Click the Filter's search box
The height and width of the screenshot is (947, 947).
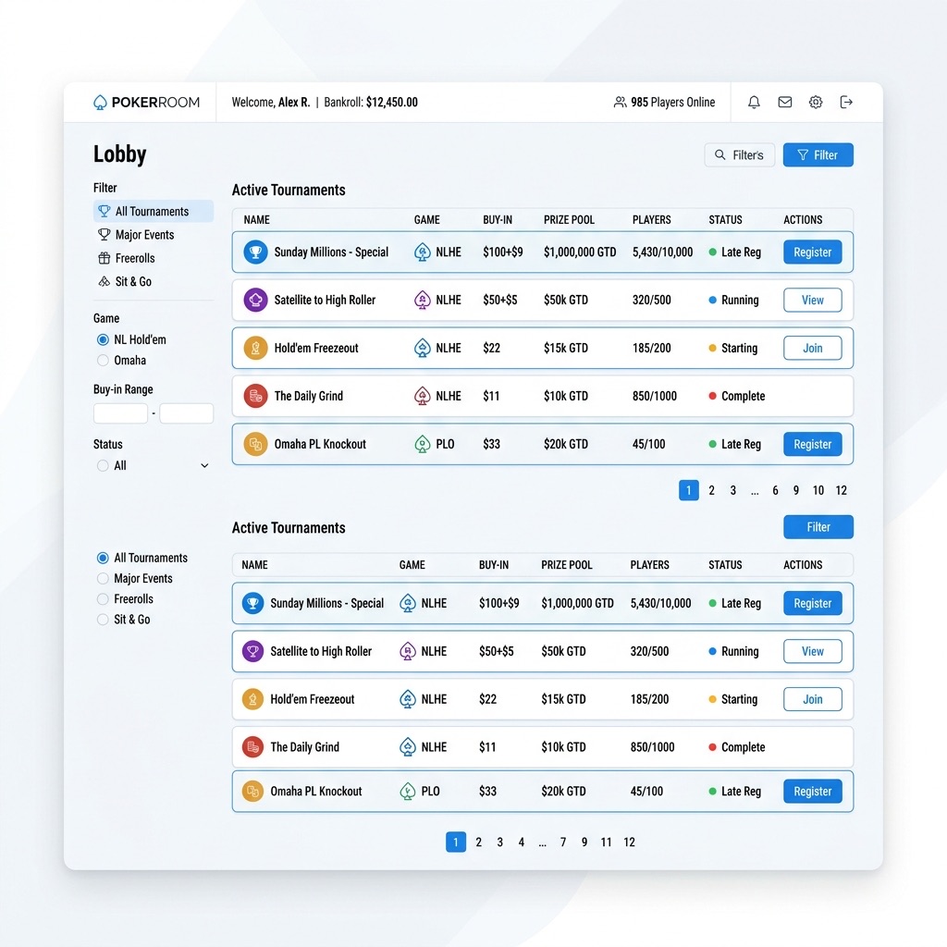tap(739, 155)
